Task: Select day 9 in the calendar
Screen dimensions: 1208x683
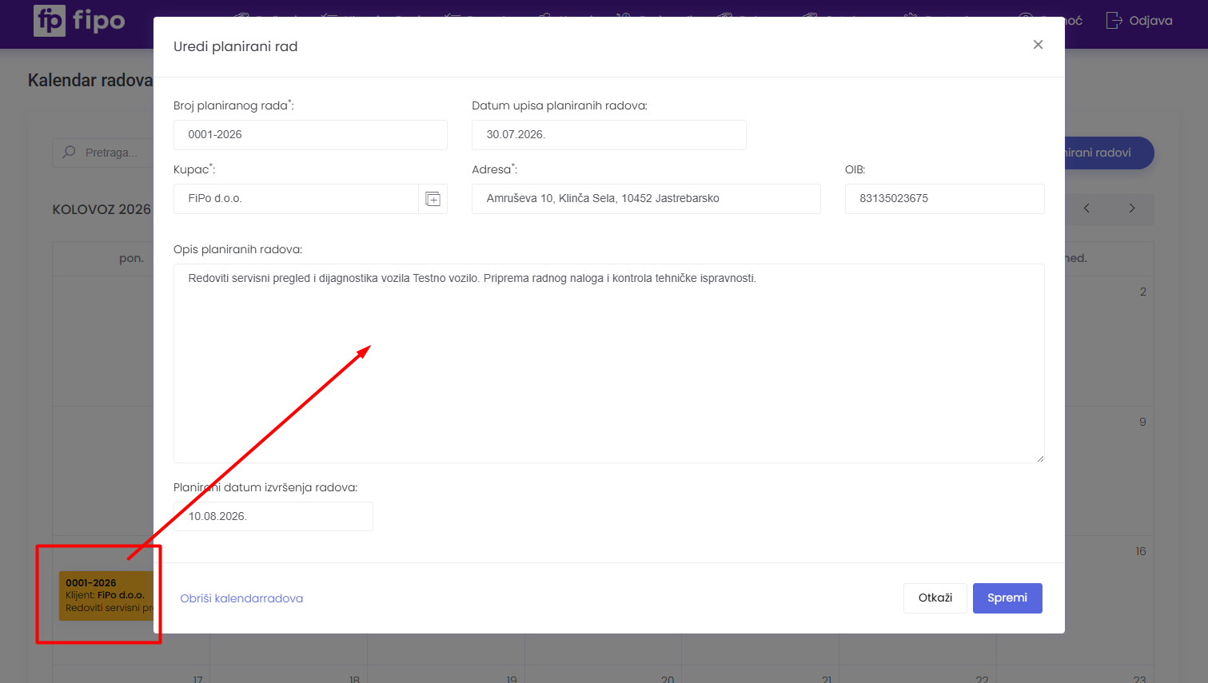Action: pyautogui.click(x=1142, y=422)
